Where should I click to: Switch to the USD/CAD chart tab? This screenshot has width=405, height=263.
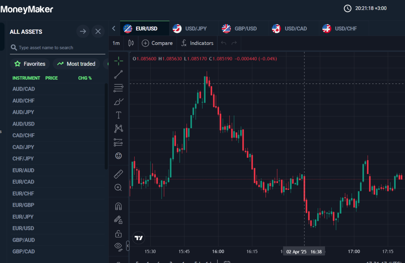[294, 28]
